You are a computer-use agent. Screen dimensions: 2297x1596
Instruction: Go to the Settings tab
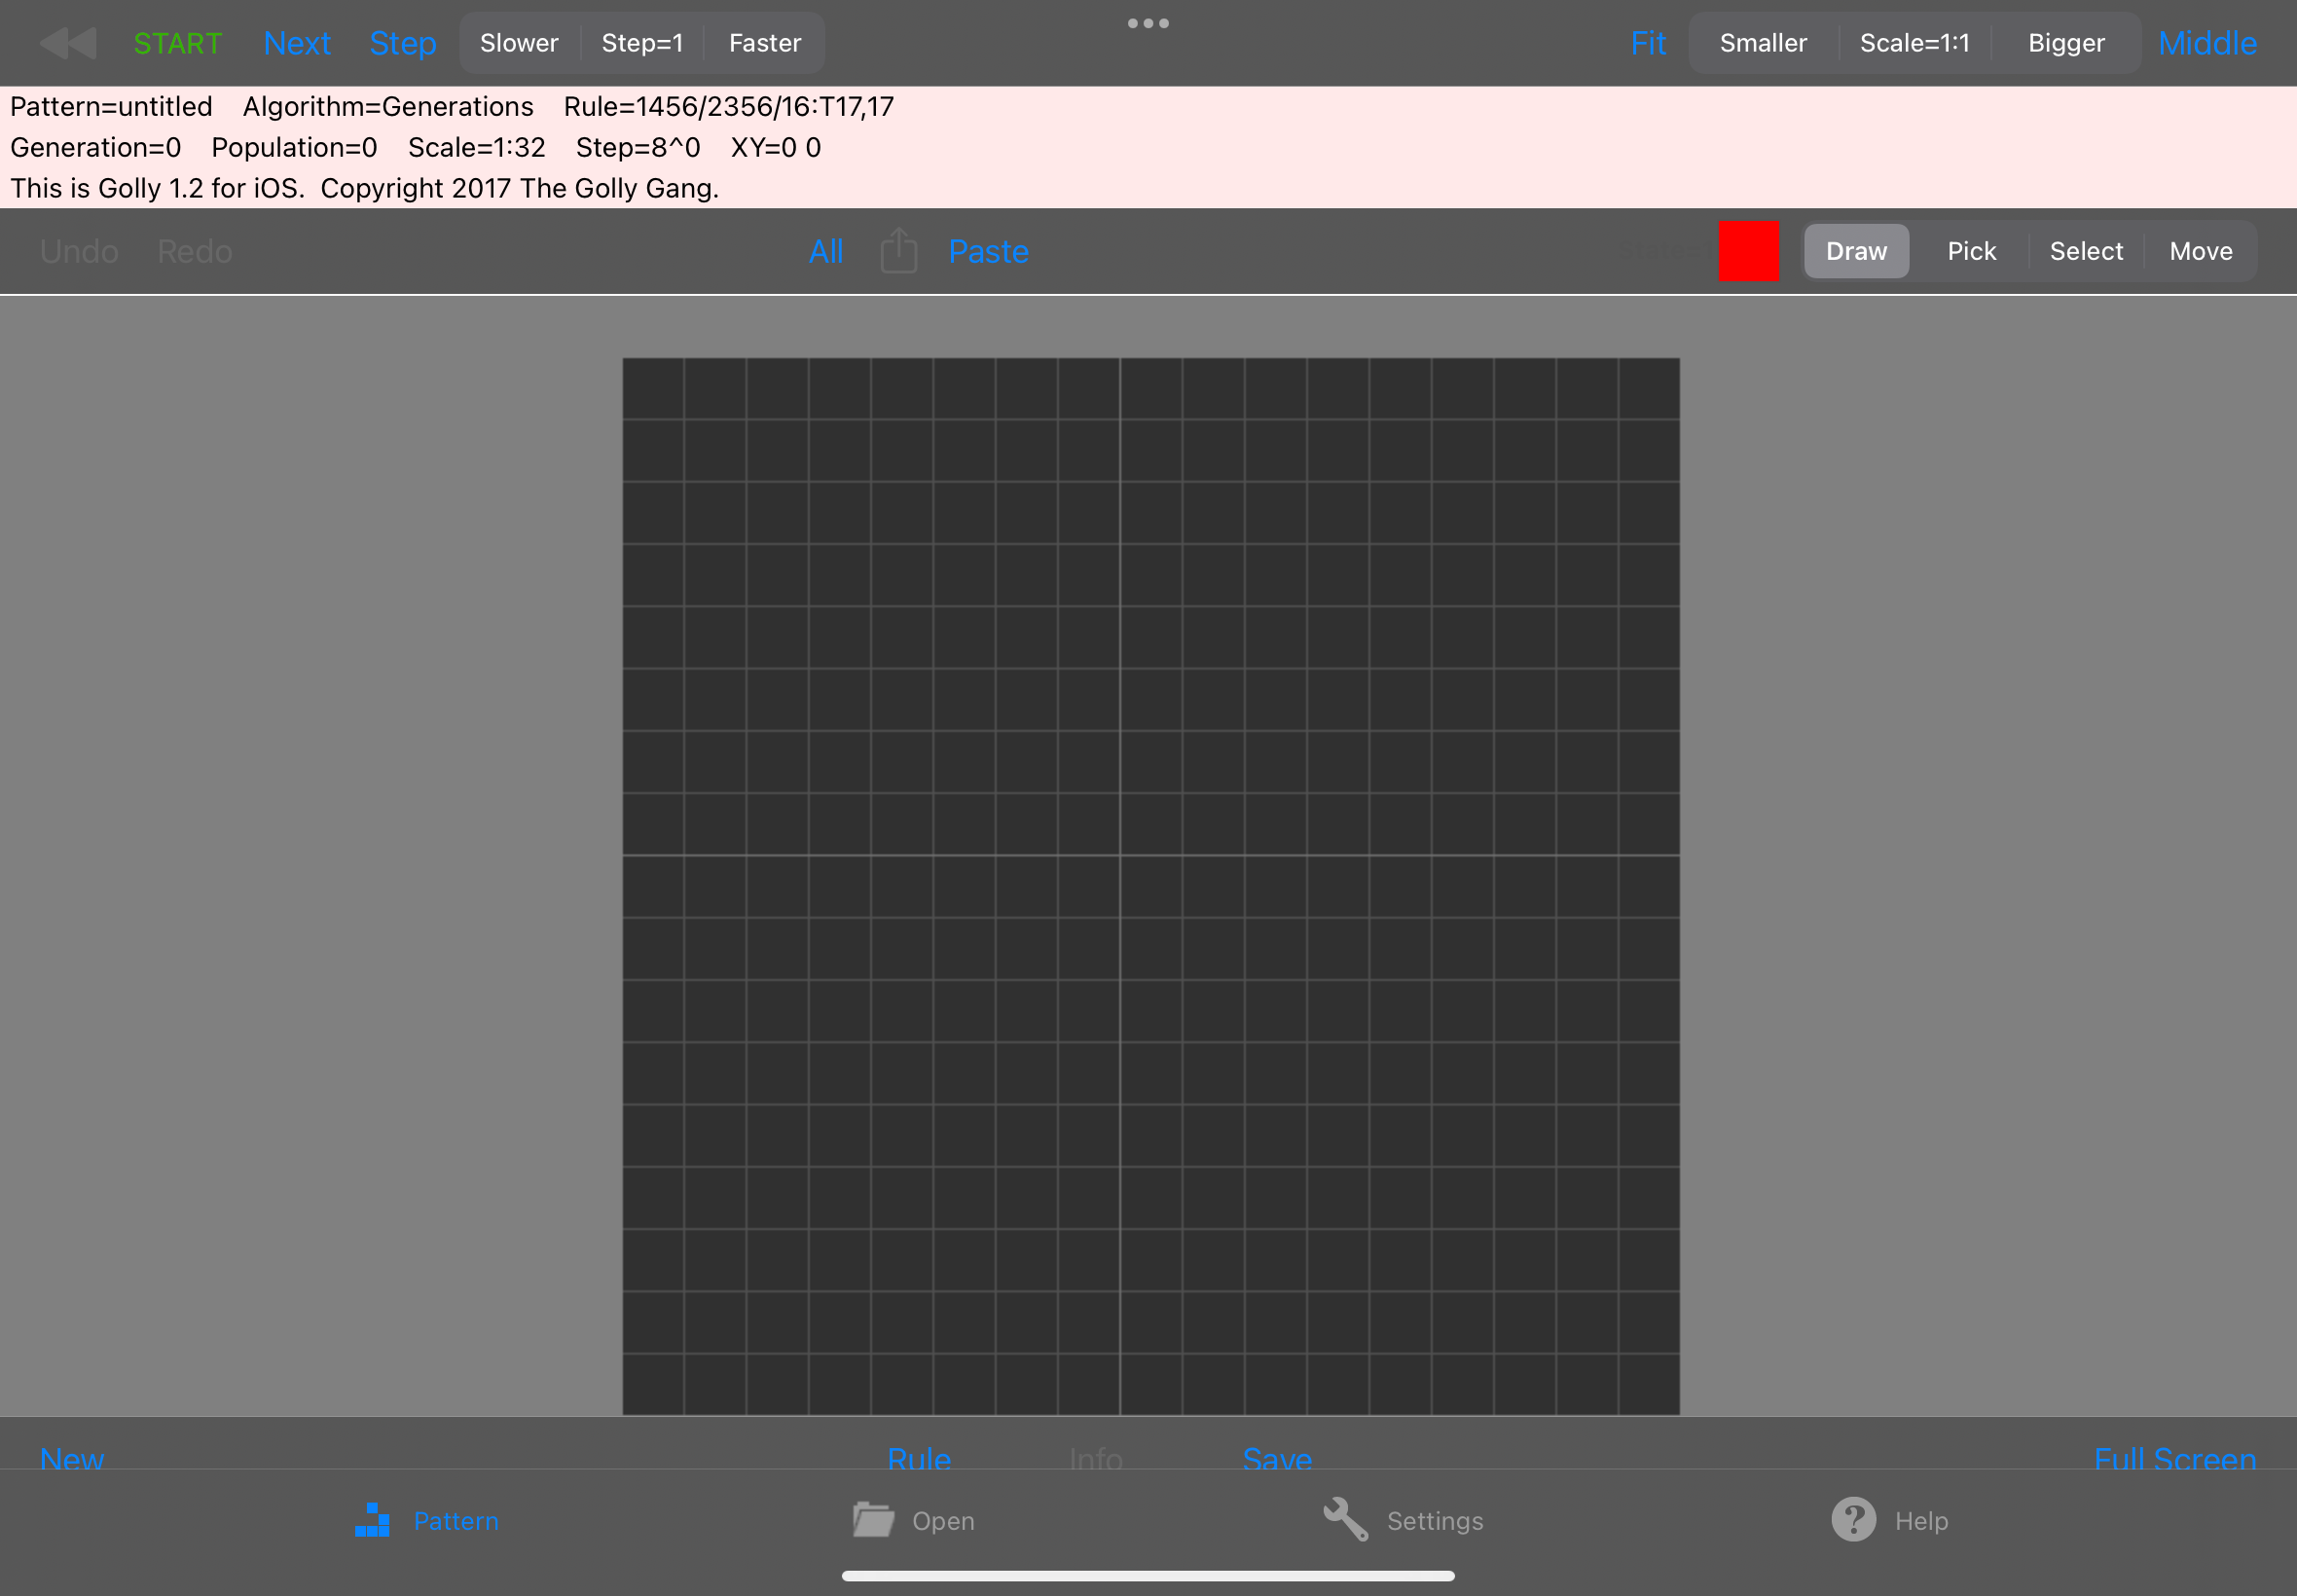tap(1403, 1521)
